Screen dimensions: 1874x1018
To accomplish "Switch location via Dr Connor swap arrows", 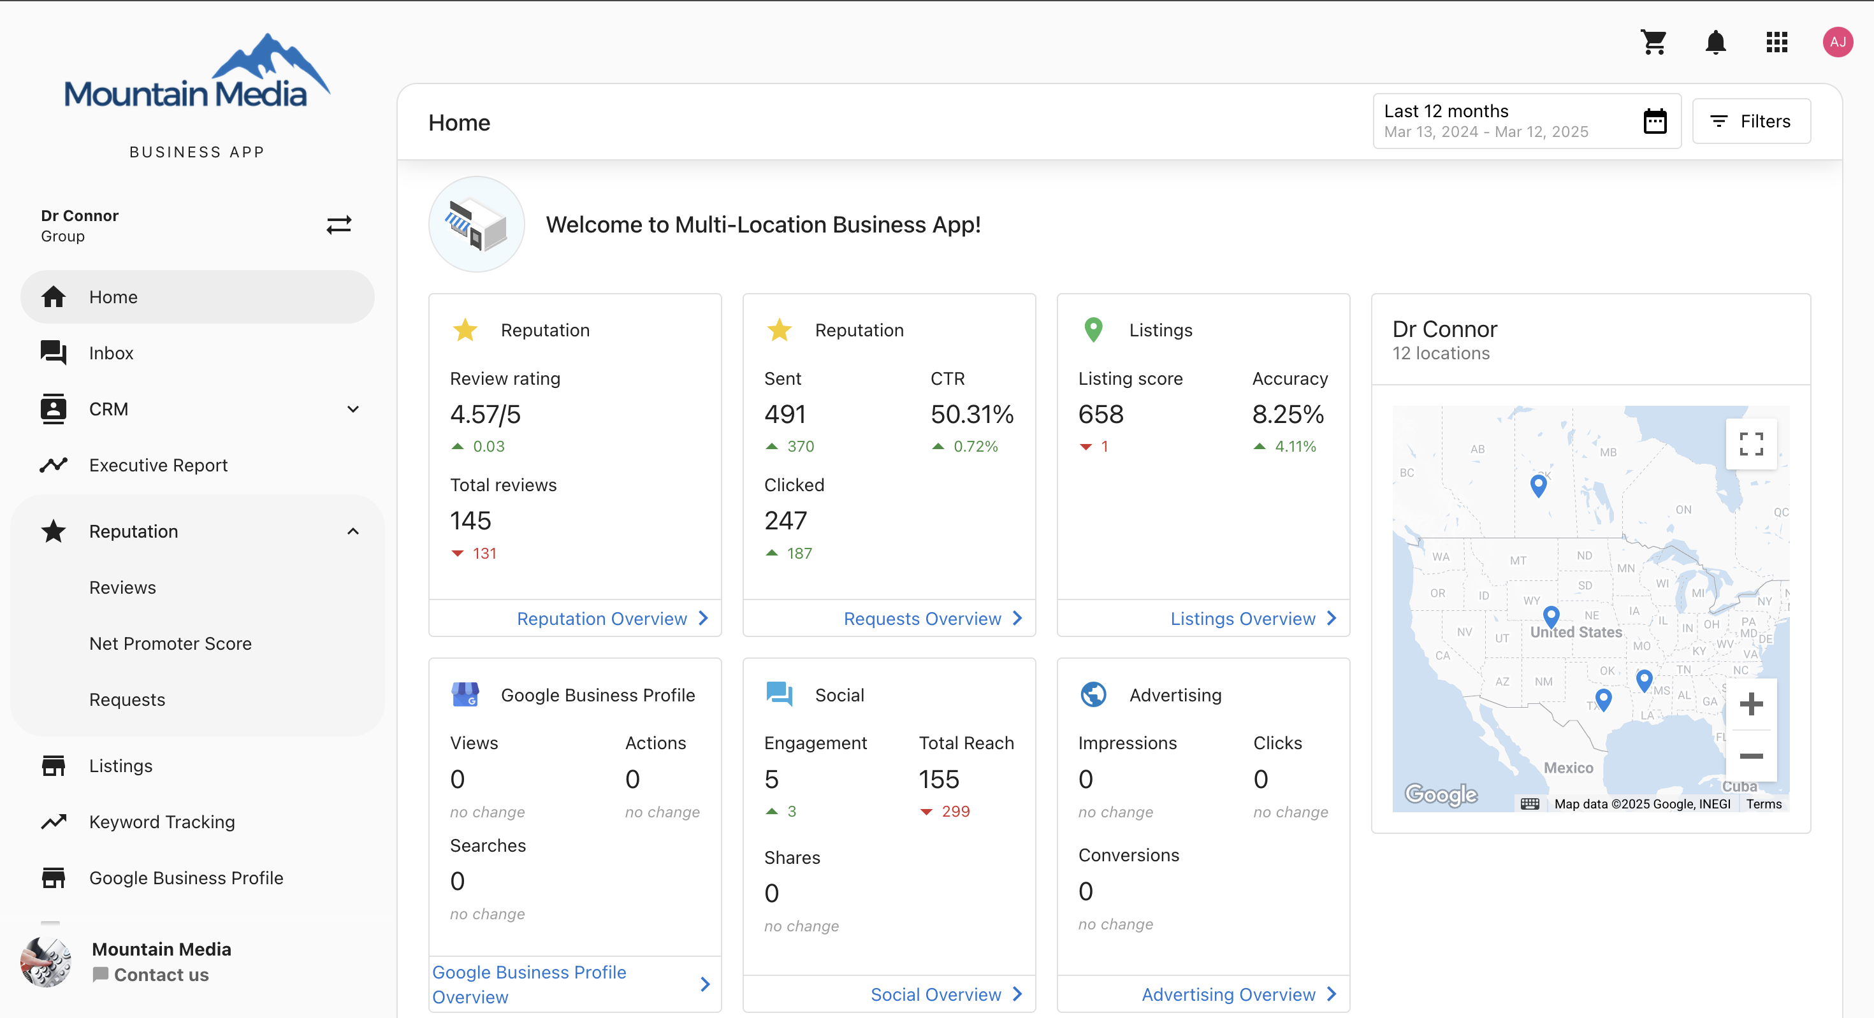I will coord(339,225).
